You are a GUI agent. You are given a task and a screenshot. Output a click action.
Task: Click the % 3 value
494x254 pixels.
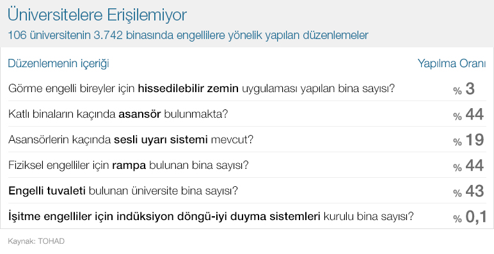[x=464, y=89]
